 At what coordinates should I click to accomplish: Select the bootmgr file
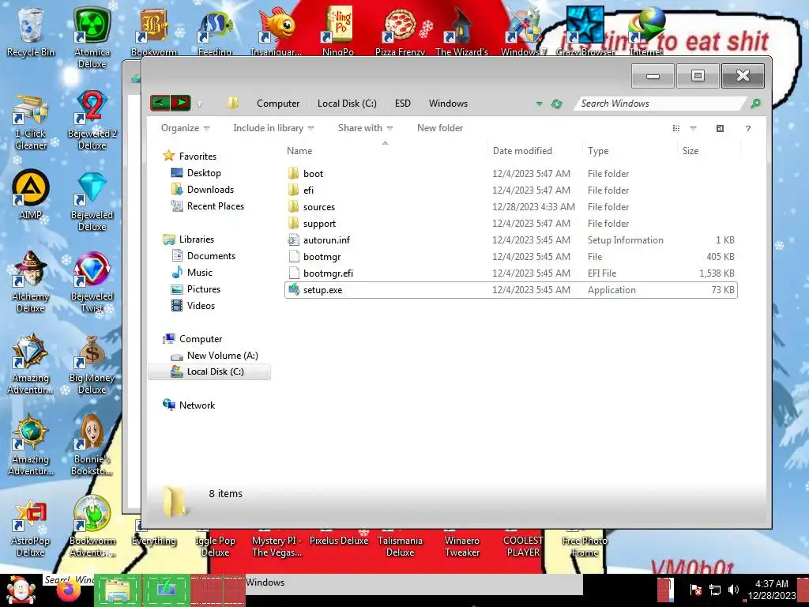(511, 257)
